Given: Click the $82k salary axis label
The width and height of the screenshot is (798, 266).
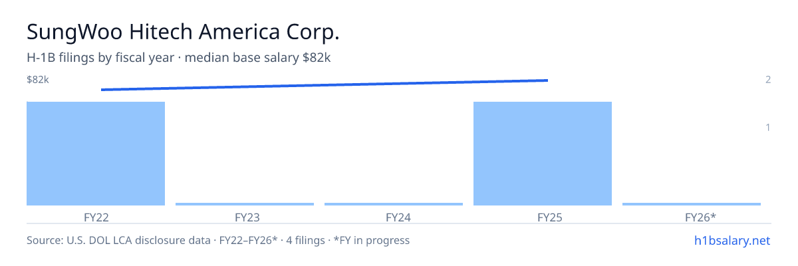Looking at the screenshot, I should pos(38,80).
